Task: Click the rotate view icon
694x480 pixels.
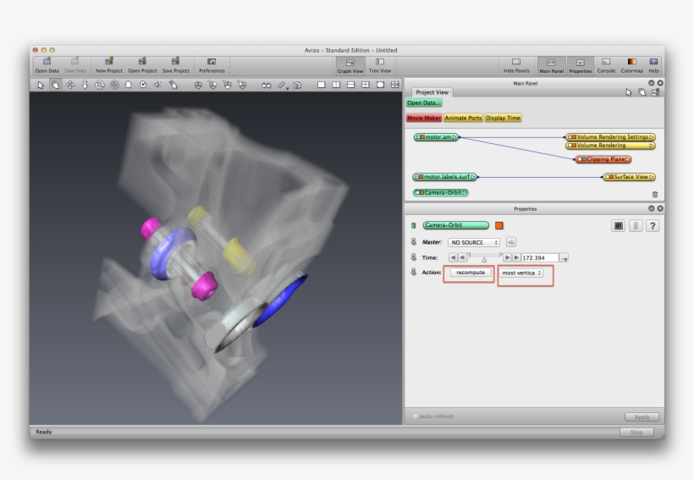Action: point(100,85)
